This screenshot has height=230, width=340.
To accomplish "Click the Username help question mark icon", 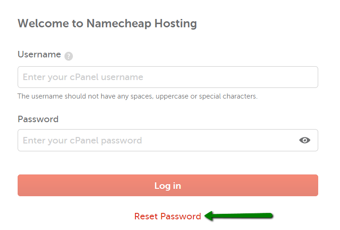I will click(69, 56).
